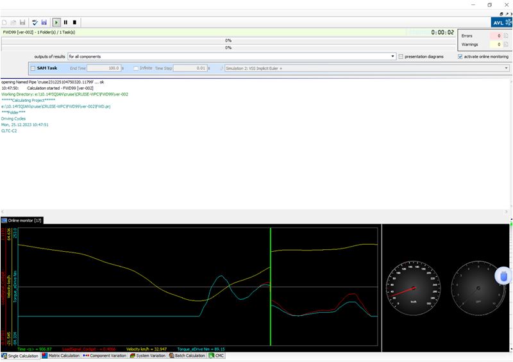Expand the Simulation 2 VSS Implicit Euler dropdown

tap(507, 68)
